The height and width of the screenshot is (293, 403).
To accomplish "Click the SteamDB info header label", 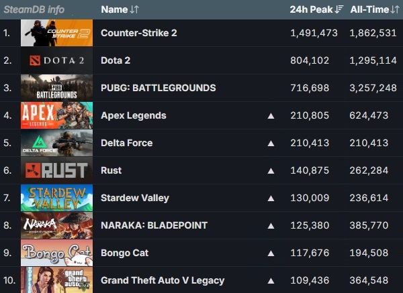I will [x=34, y=9].
